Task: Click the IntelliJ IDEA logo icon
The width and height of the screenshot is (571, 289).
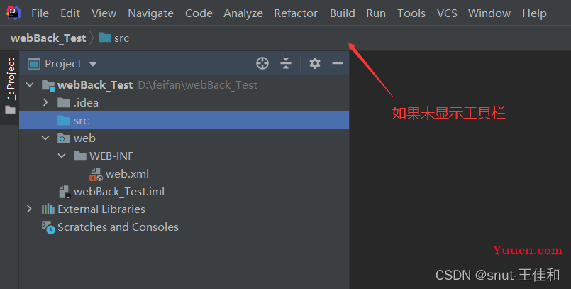Action: (x=13, y=13)
